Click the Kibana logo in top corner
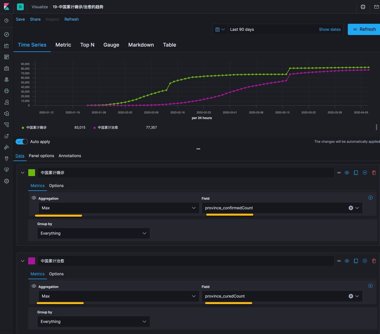Viewport: 380px width, 334px height. (6, 7)
